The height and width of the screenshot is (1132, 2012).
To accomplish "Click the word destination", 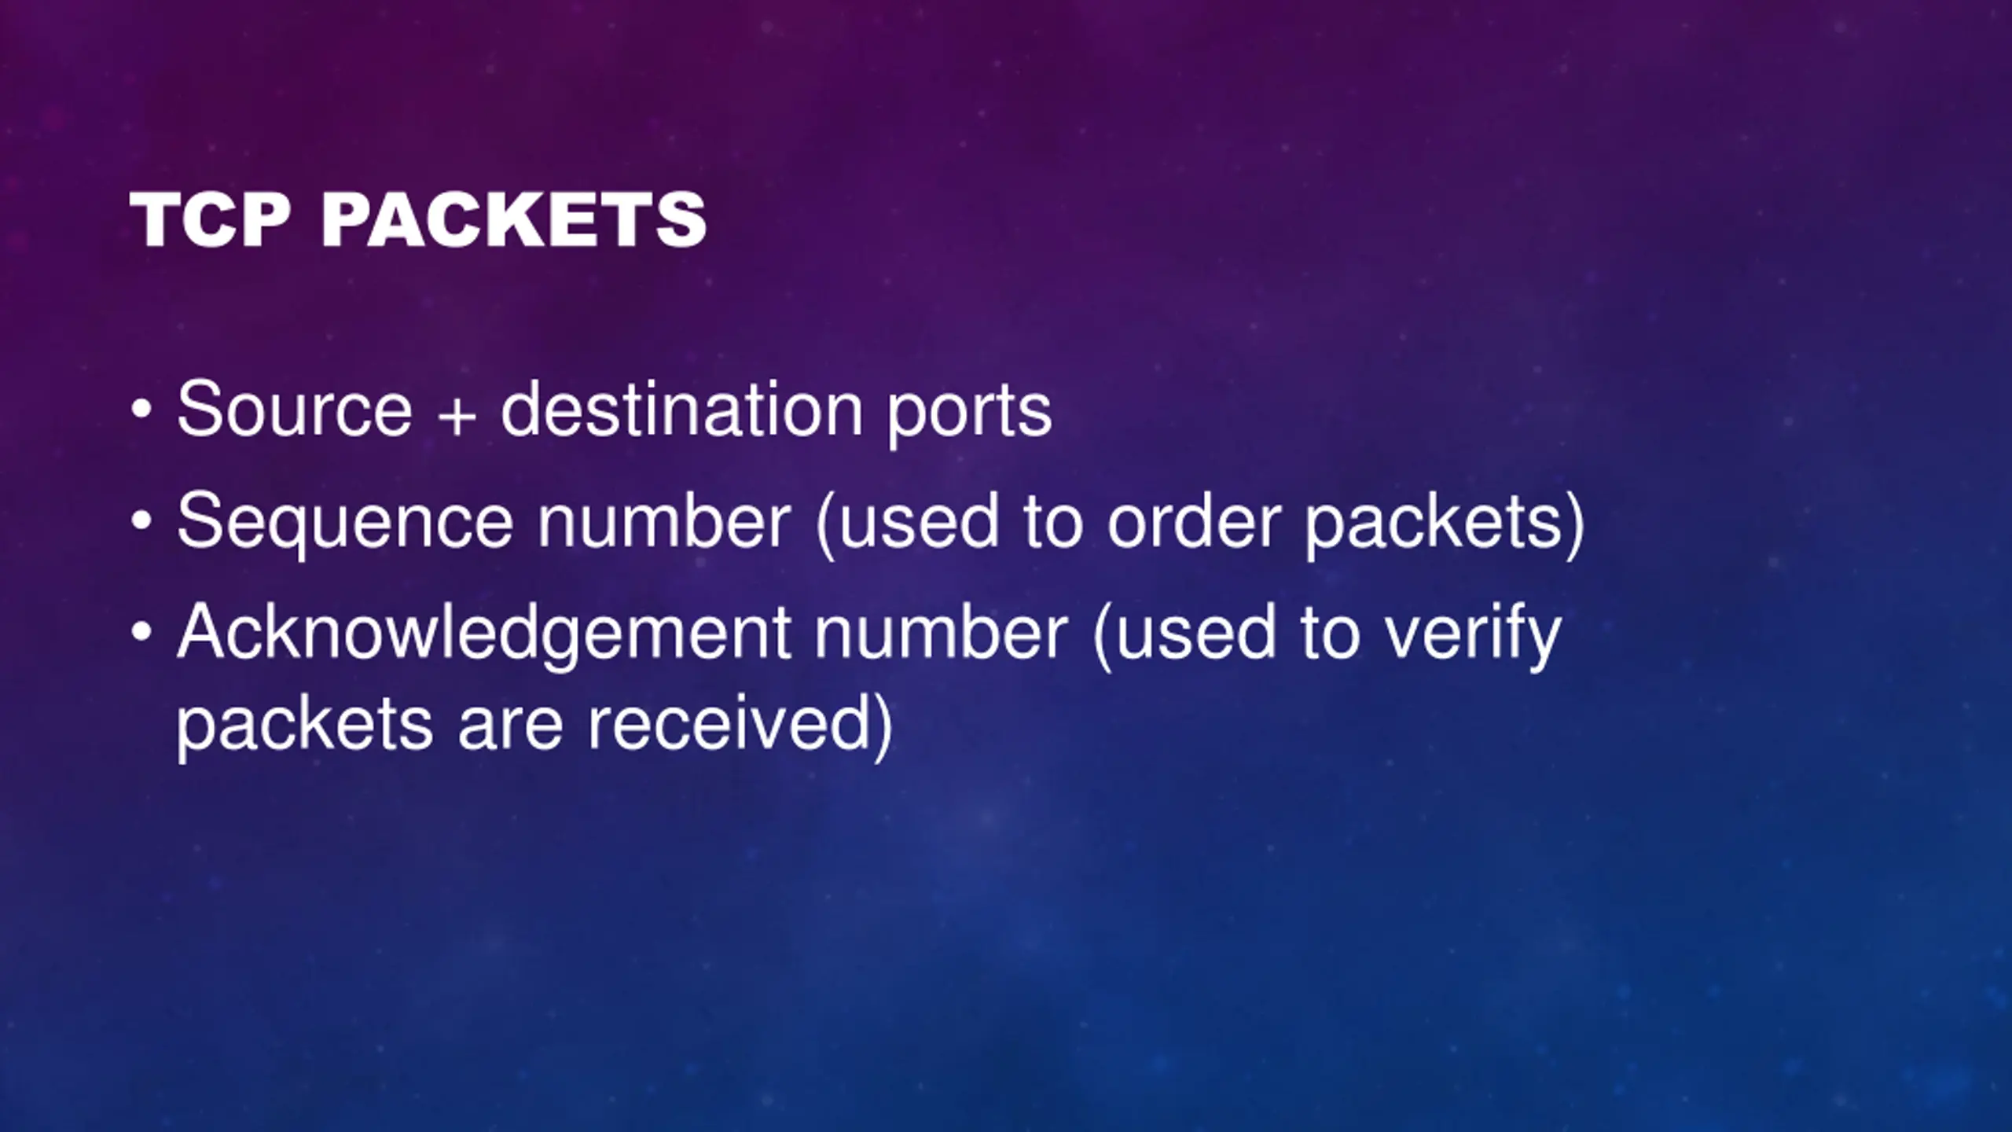I will pyautogui.click(x=682, y=410).
